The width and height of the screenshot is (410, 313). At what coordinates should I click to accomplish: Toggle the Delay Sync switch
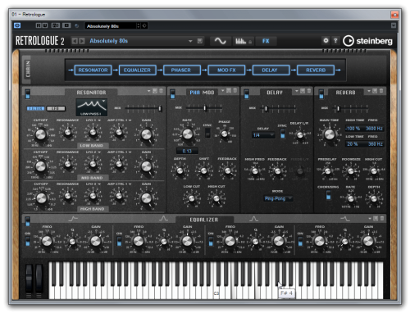coord(283,134)
